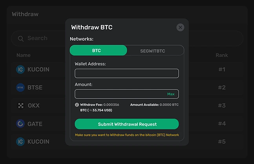Click the Name column header
This screenshot has width=254, height=164.
23,55
